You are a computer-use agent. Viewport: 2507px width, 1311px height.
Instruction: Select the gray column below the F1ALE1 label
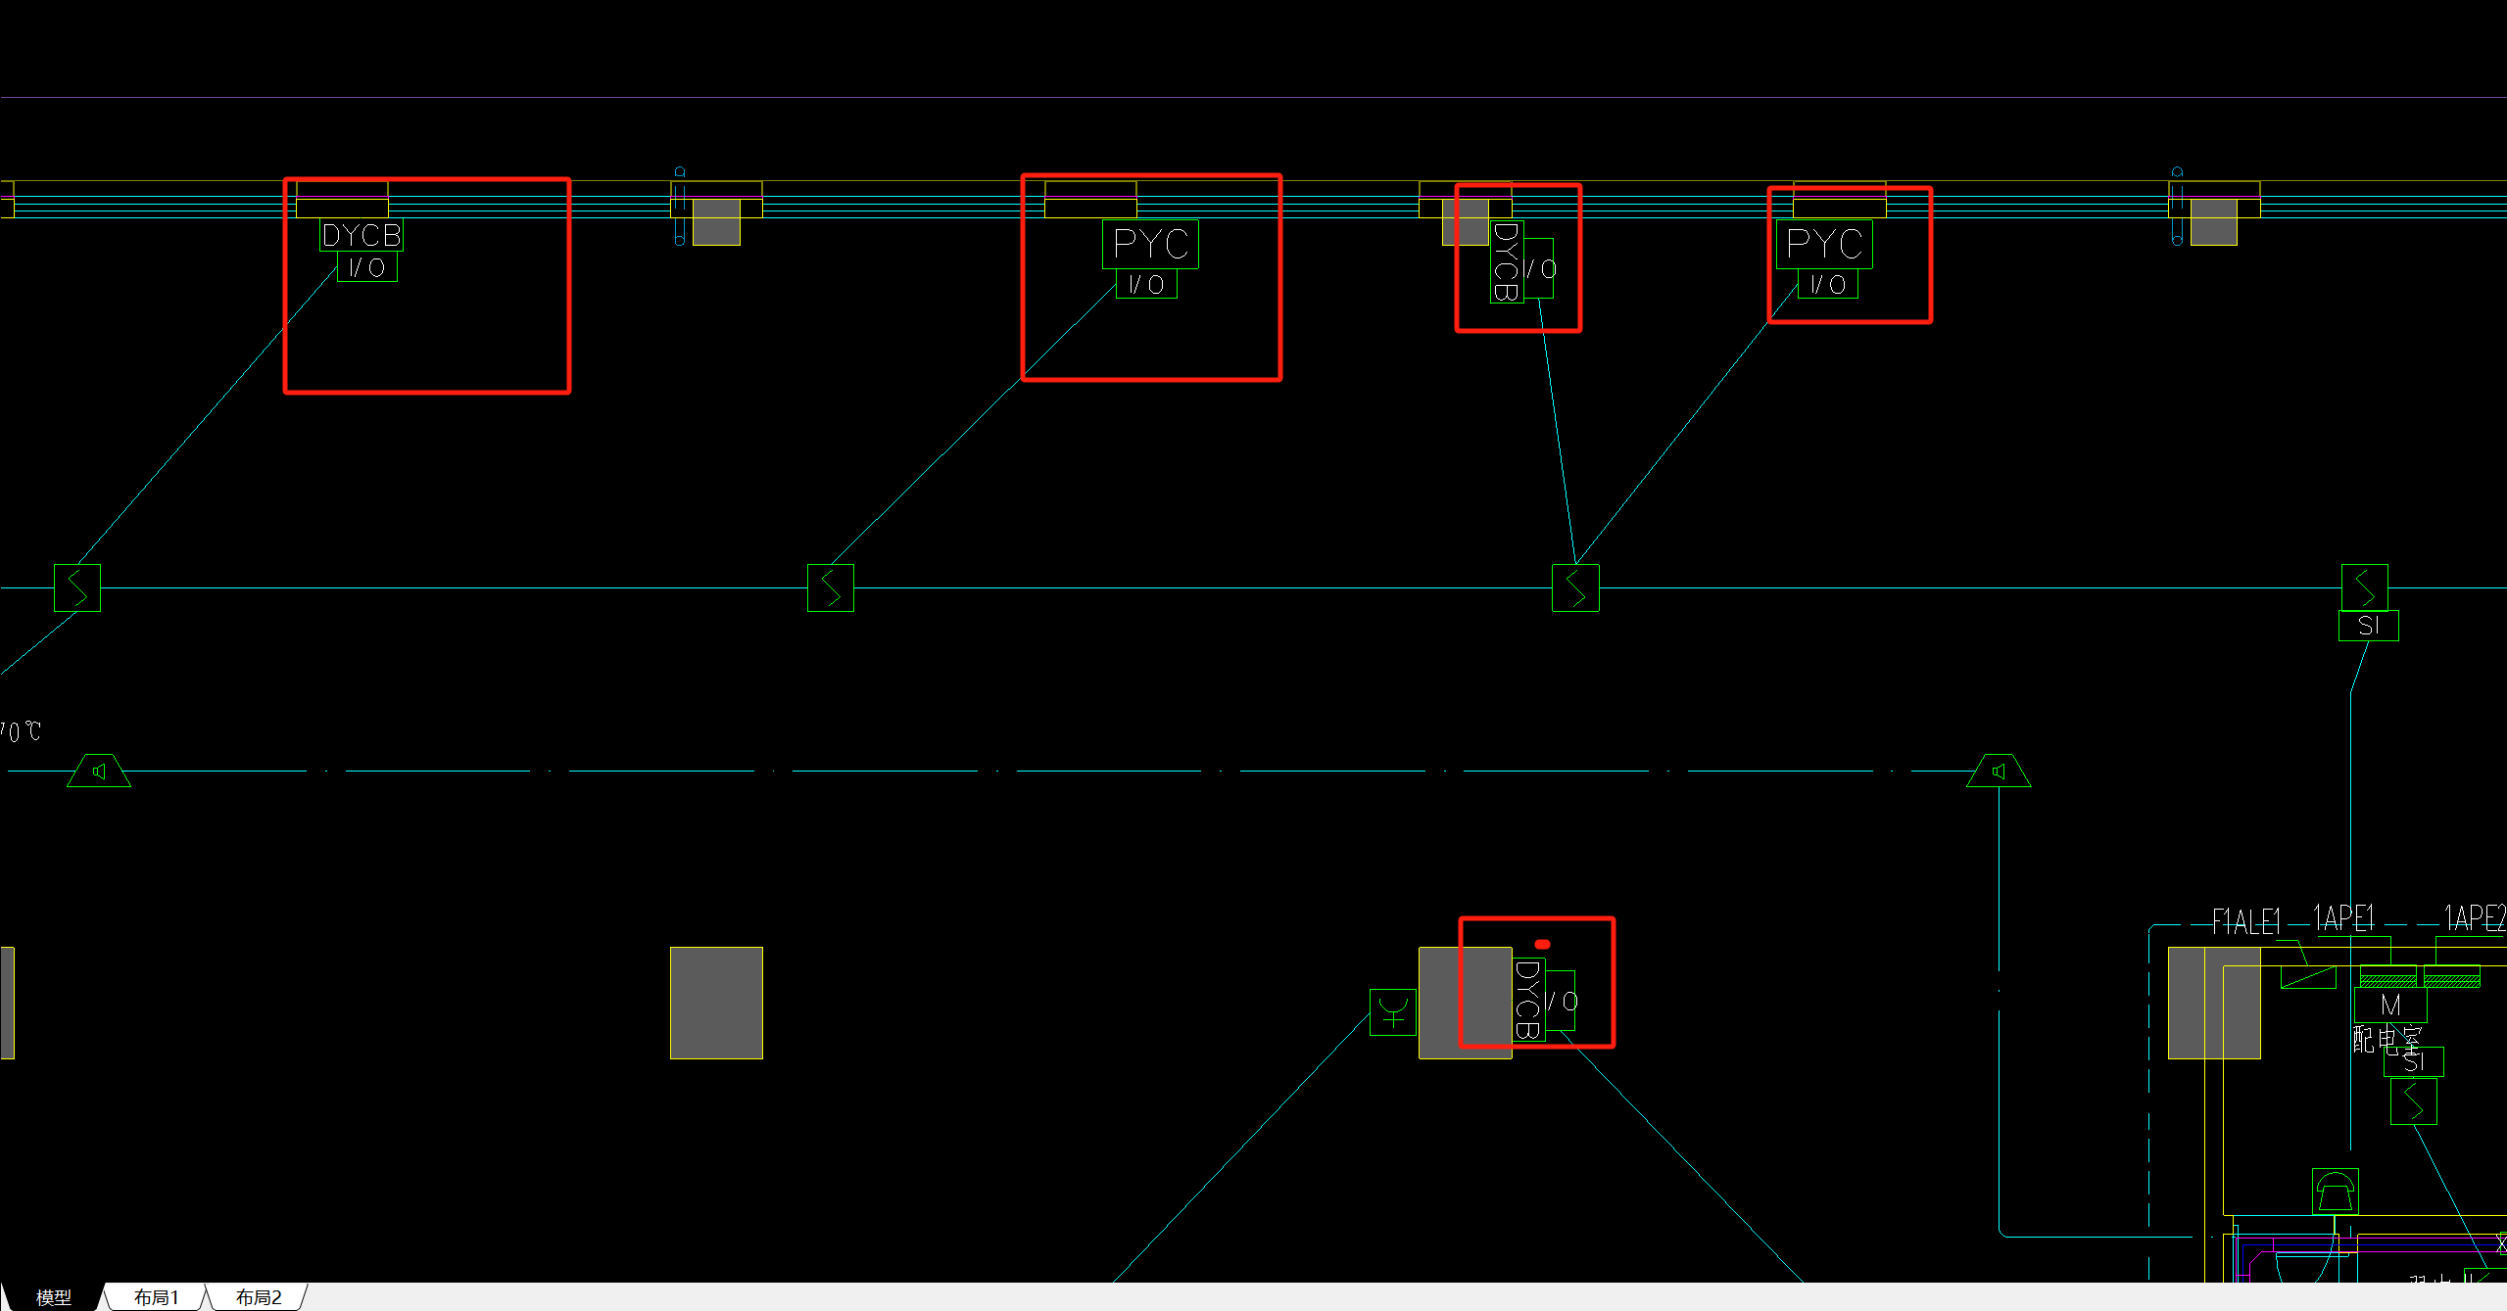(2214, 1003)
